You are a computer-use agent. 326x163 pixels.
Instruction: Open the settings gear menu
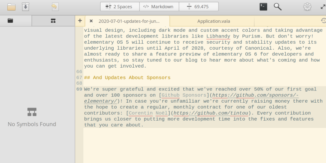pyautogui.click(x=307, y=7)
